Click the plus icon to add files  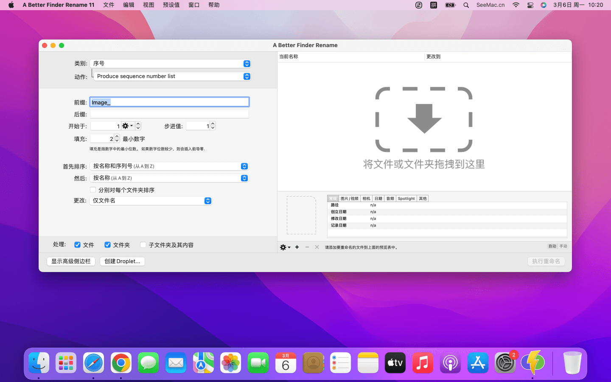click(297, 247)
